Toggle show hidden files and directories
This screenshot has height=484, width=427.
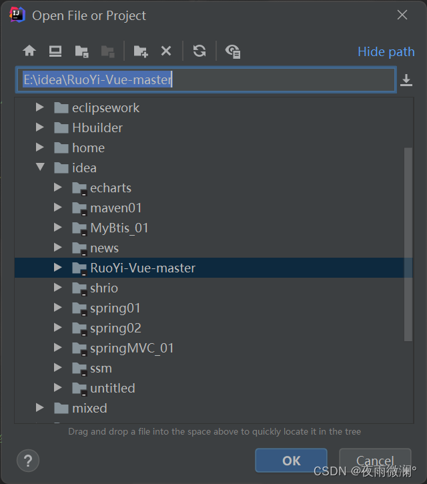point(233,51)
